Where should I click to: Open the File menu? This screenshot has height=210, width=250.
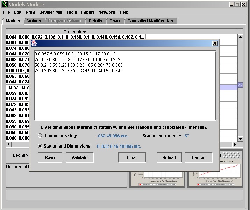[7, 12]
